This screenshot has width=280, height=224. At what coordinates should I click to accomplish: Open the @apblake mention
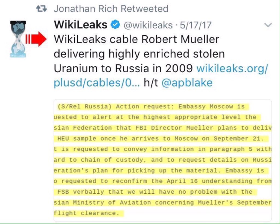pos(187,83)
